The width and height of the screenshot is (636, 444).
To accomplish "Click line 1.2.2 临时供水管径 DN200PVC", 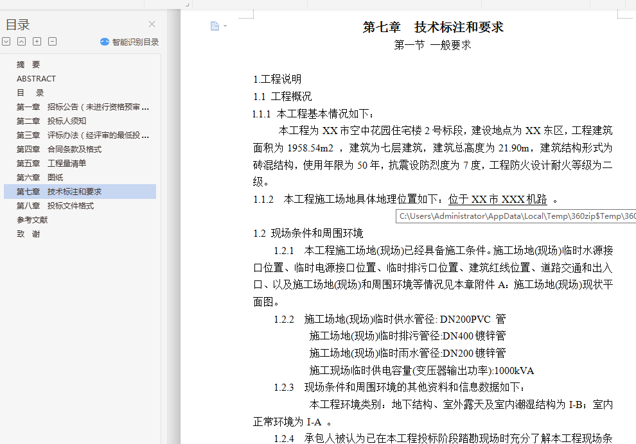I will click(x=390, y=320).
